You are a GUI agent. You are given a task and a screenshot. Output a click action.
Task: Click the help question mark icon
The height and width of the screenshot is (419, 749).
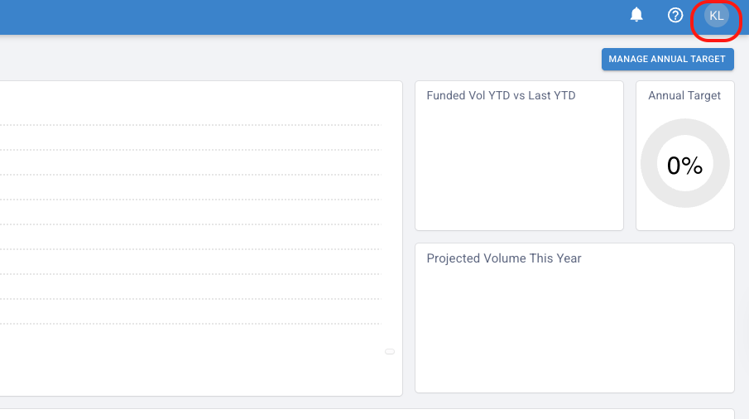(675, 15)
